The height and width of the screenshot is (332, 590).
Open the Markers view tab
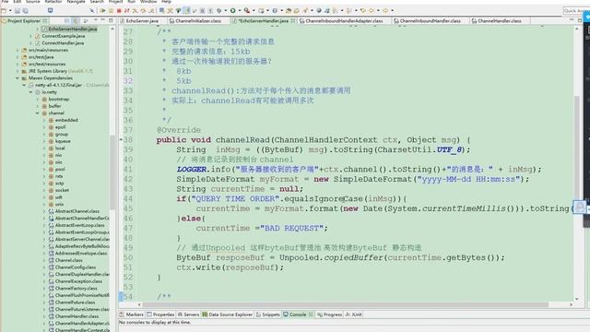pyautogui.click(x=132, y=314)
